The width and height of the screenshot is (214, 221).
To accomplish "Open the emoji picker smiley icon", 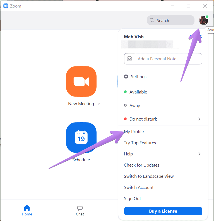I will click(129, 59).
